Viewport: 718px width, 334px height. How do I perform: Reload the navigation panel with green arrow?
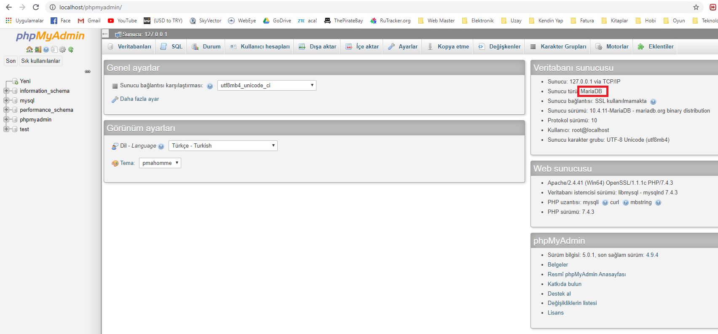pos(71,49)
